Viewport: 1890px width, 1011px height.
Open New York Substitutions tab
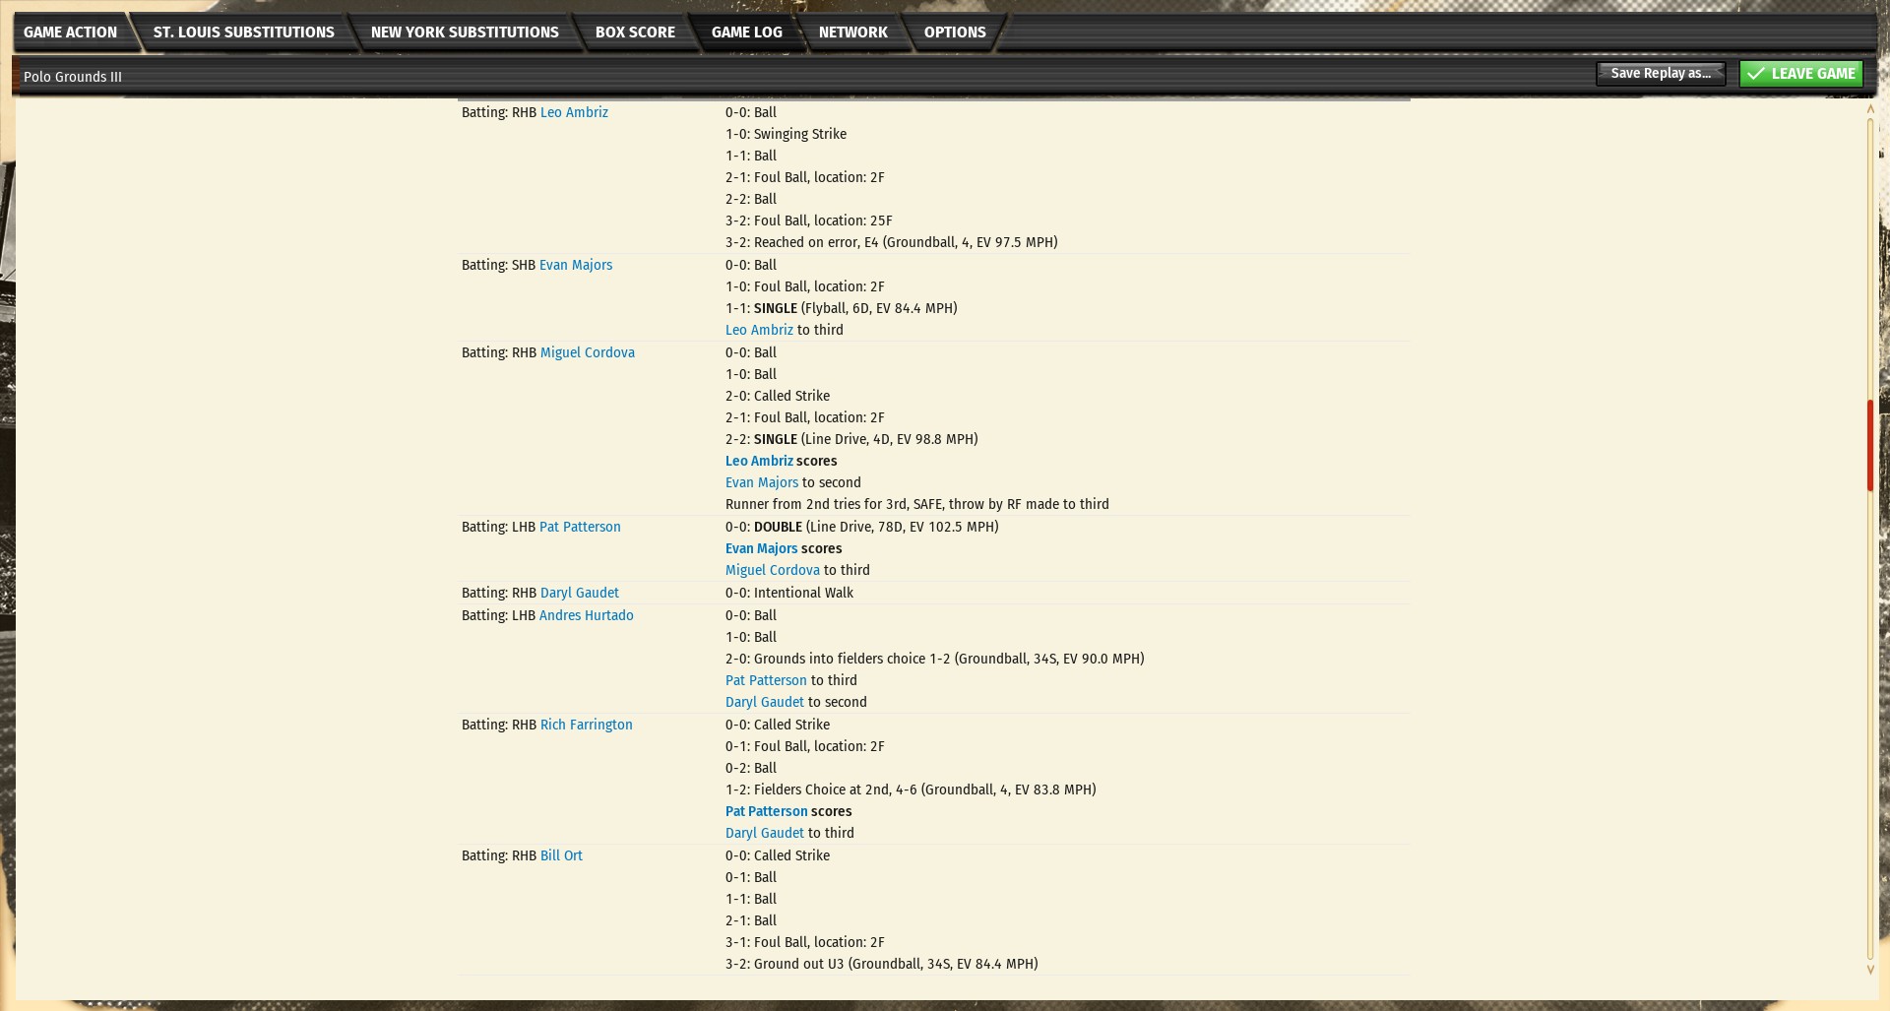point(464,32)
